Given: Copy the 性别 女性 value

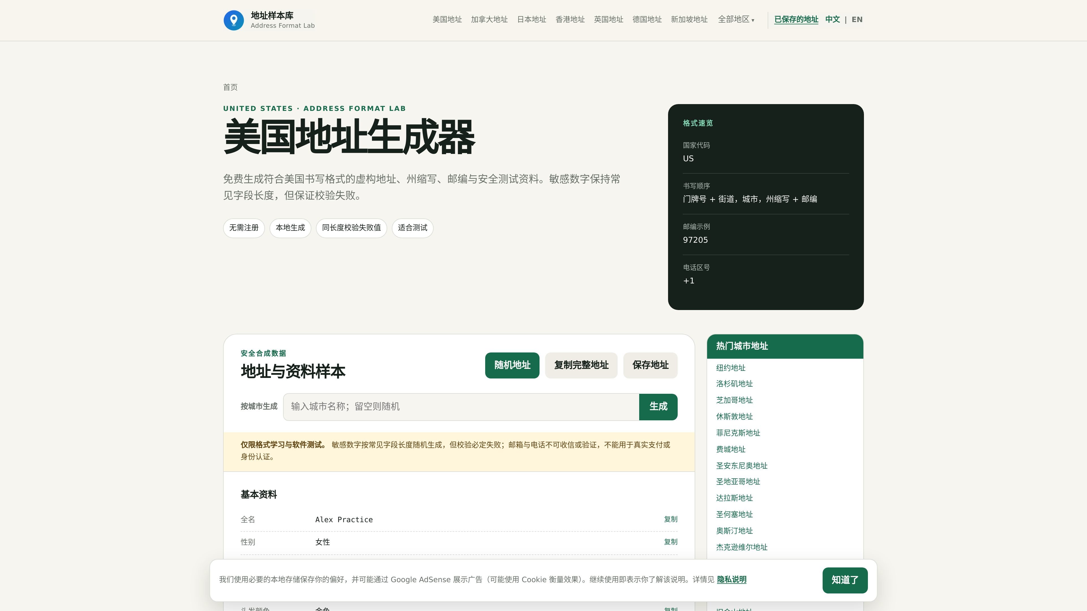Looking at the screenshot, I should 670,542.
